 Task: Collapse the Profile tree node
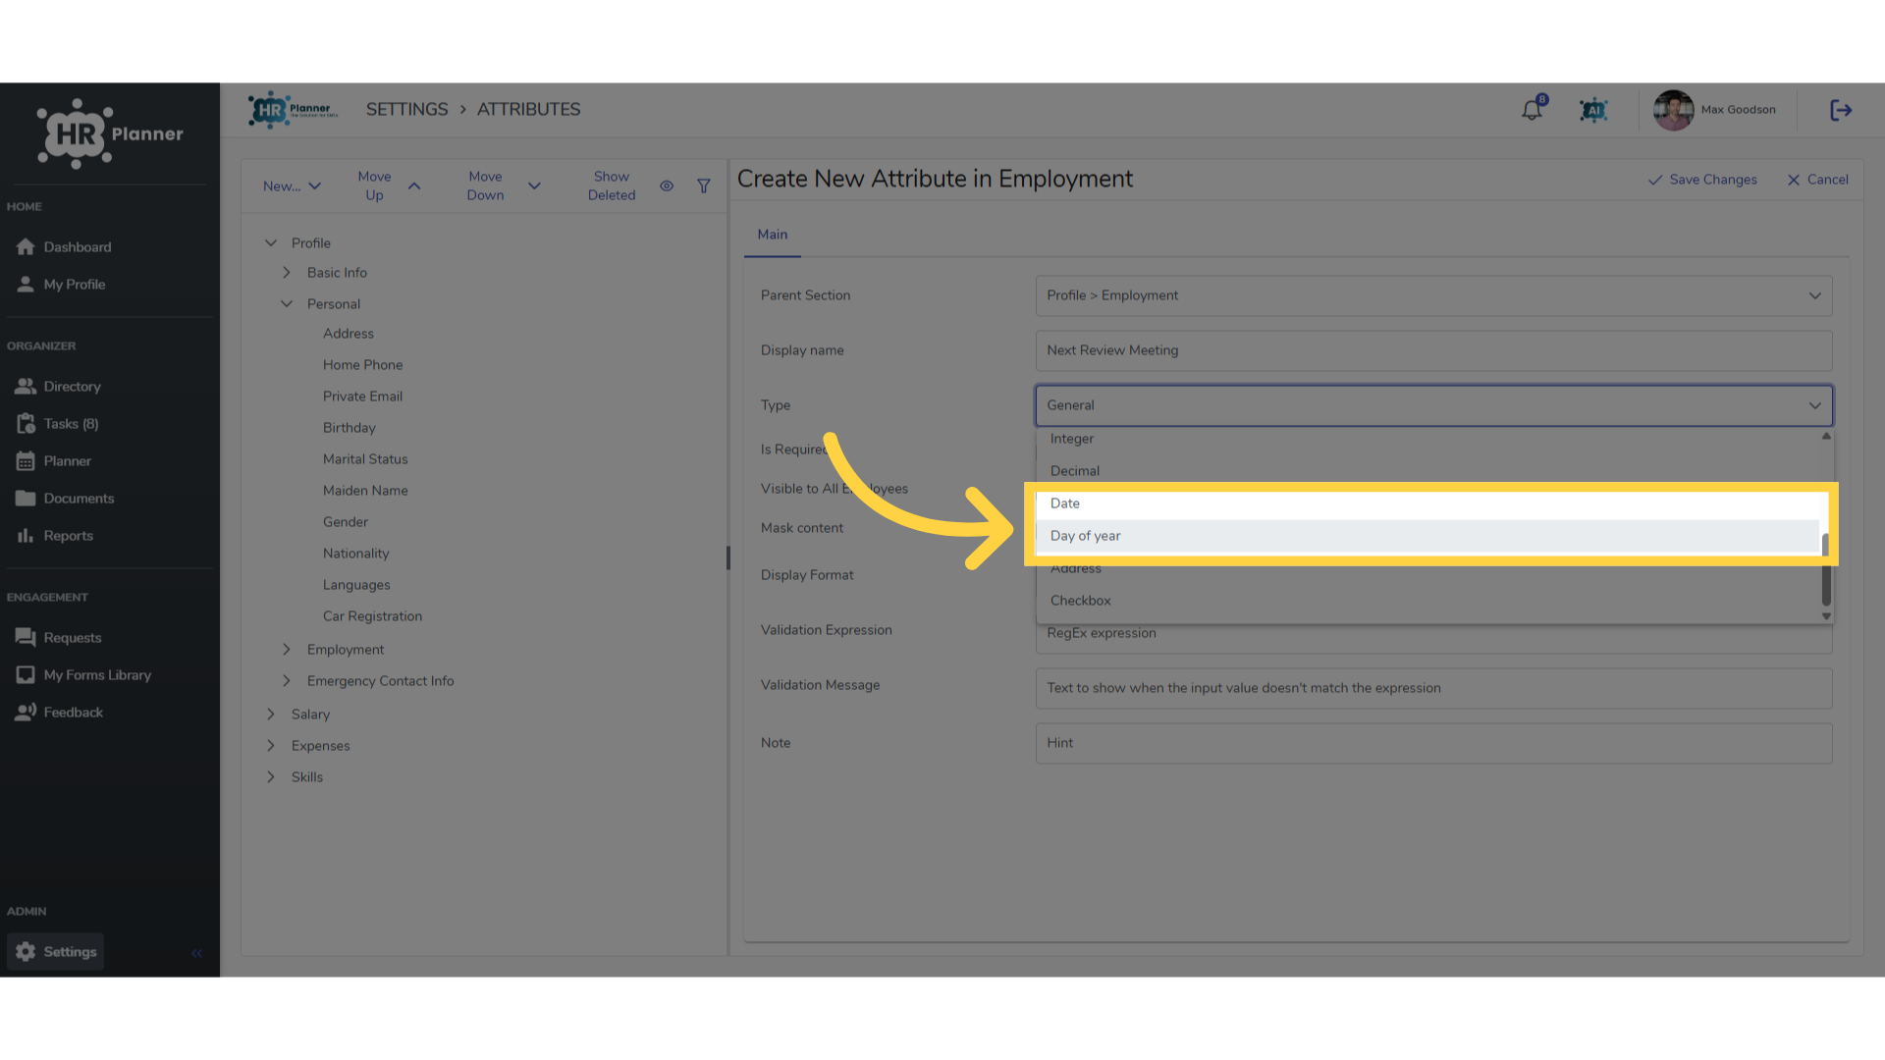271,242
